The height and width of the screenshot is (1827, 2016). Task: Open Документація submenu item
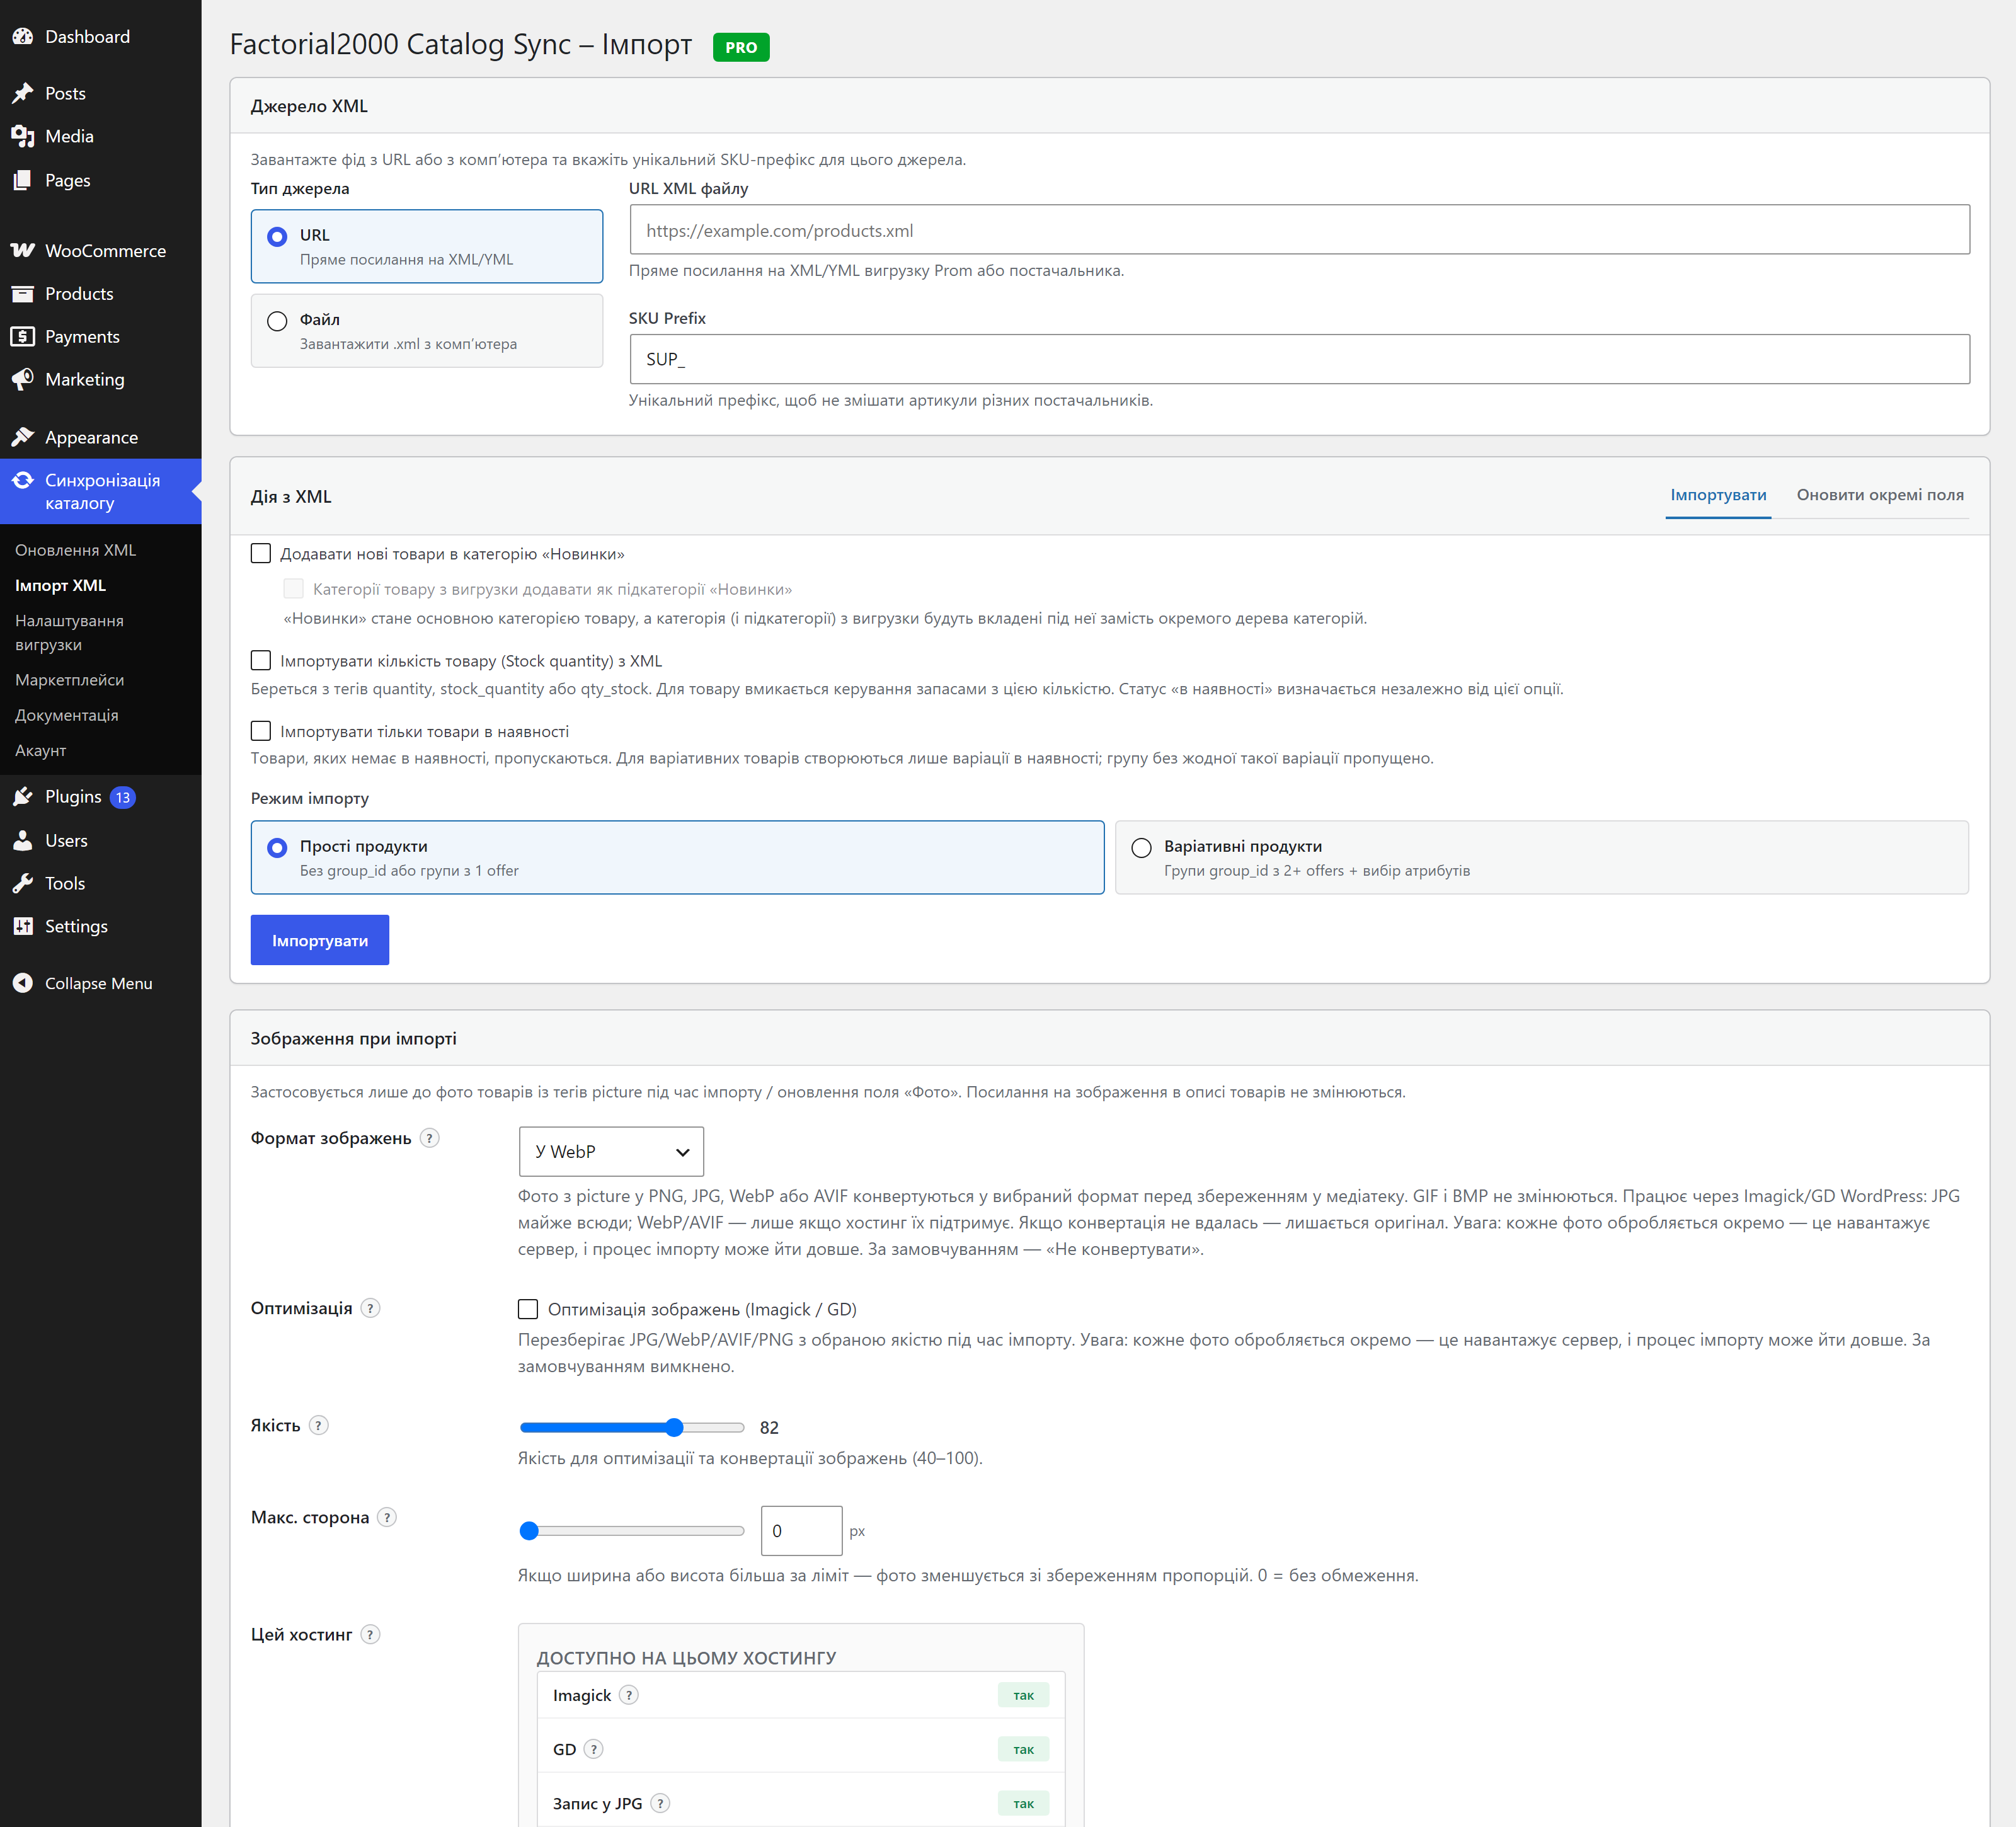tap(67, 715)
